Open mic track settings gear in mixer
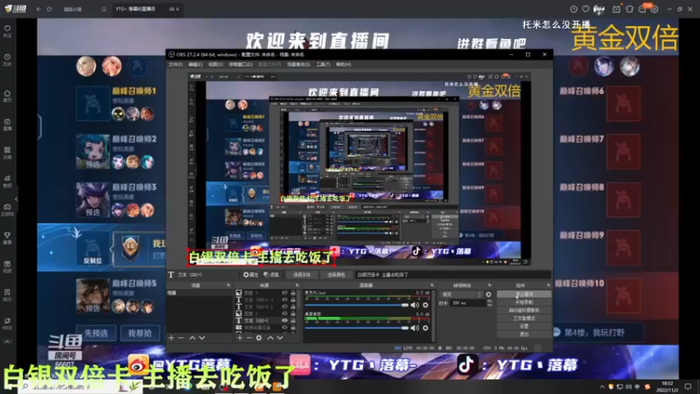Screen dimensions: 700x394 (425, 305)
